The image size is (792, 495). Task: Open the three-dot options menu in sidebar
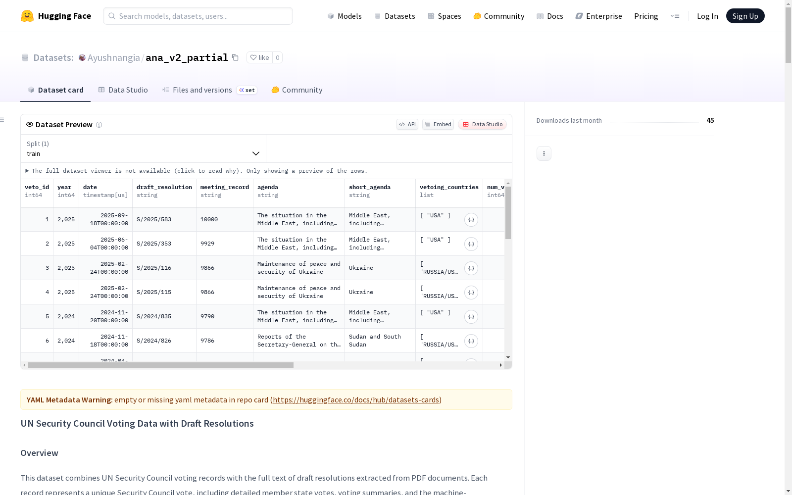(x=544, y=153)
